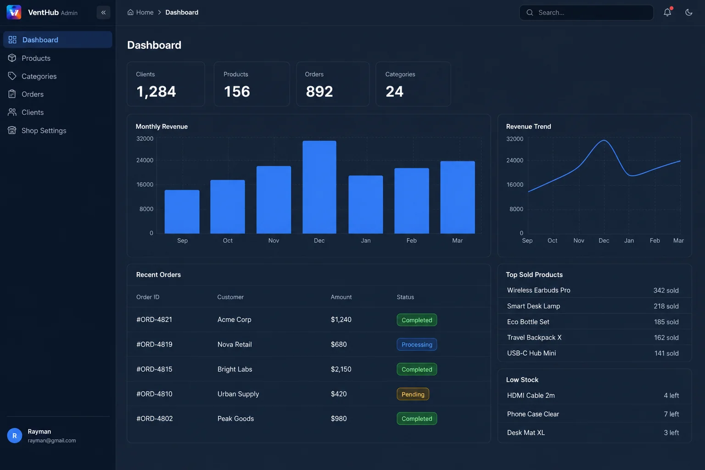Click the search magnifier icon
705x470 pixels.
tap(530, 12)
